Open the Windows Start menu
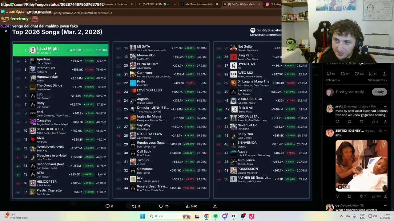 click(143, 216)
